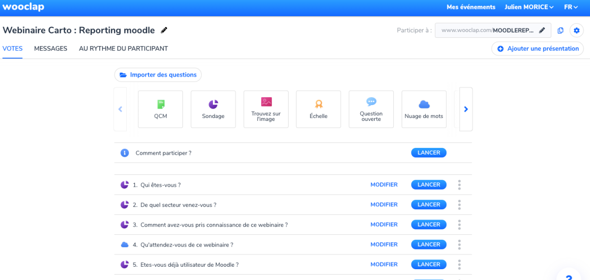Screen dimensions: 590x280
Task: Click poll icon of question 3
Action: (124, 224)
